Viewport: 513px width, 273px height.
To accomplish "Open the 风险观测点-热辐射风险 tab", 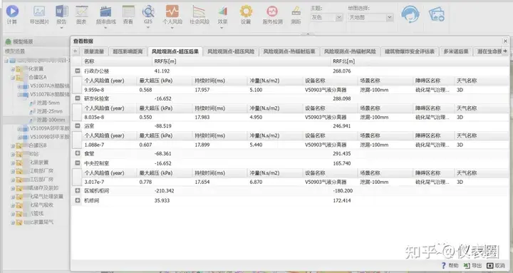I will click(350, 51).
